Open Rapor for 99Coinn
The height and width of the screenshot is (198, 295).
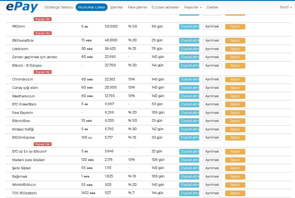[x=235, y=27]
